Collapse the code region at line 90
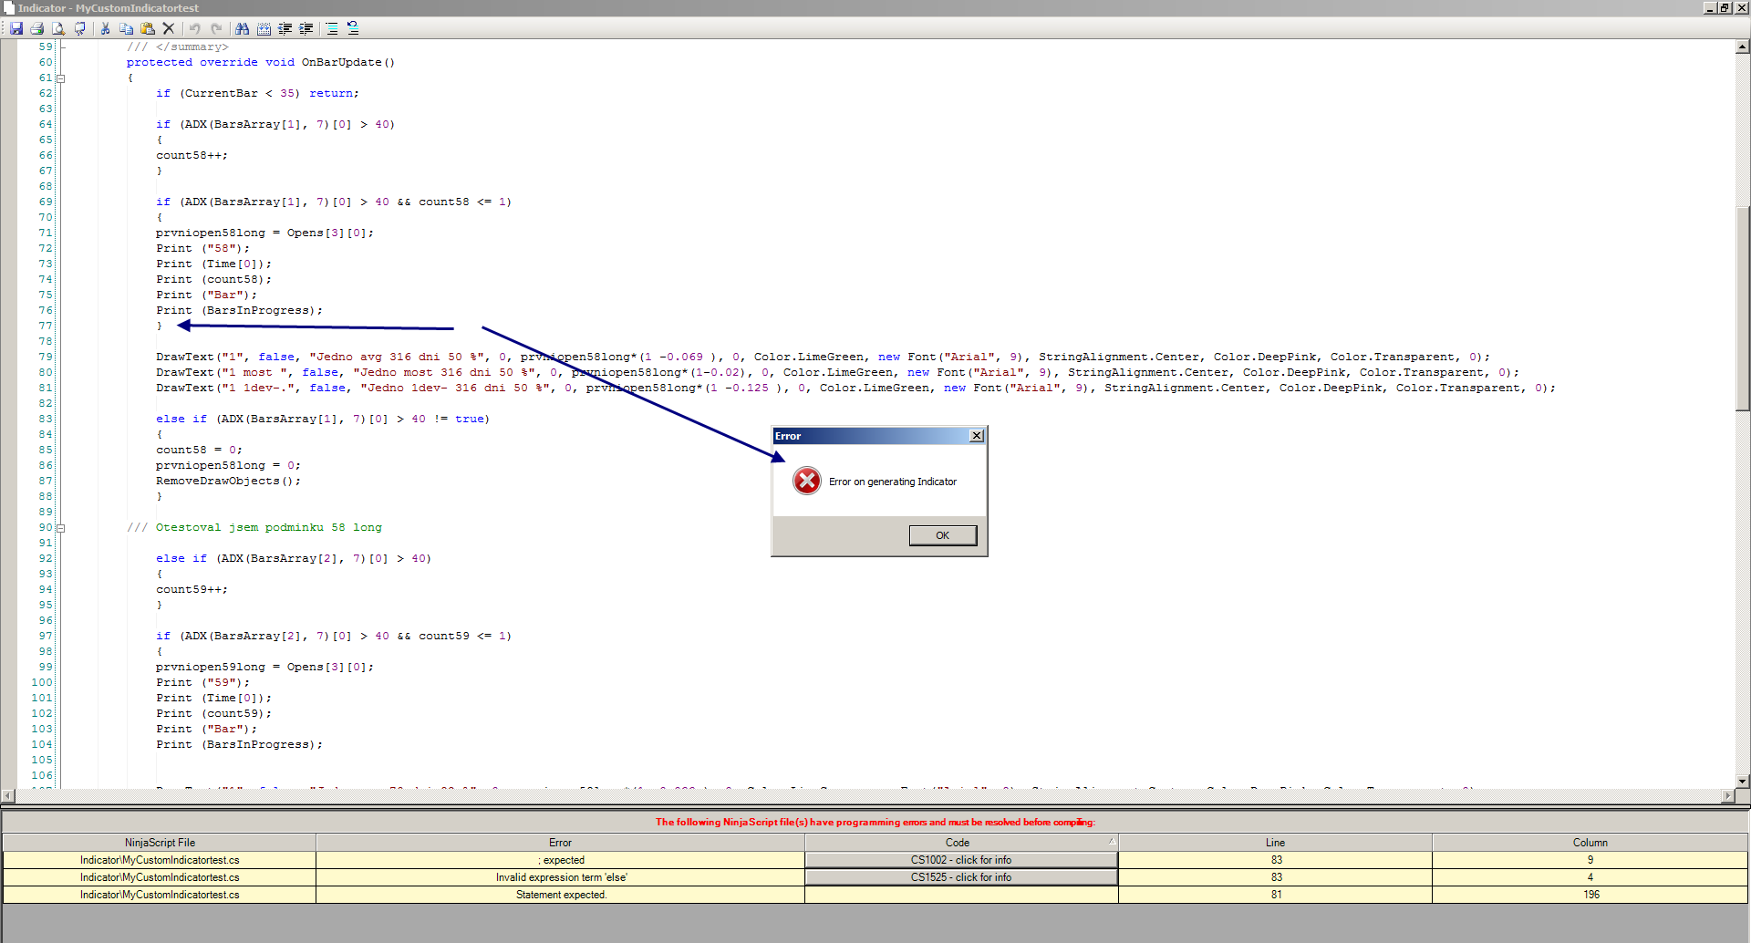 point(61,528)
